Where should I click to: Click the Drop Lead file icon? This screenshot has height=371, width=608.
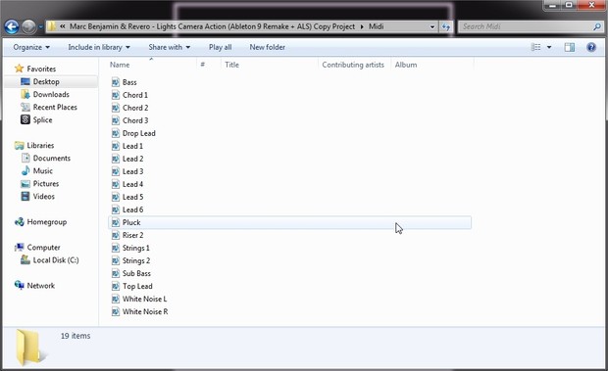(x=115, y=133)
